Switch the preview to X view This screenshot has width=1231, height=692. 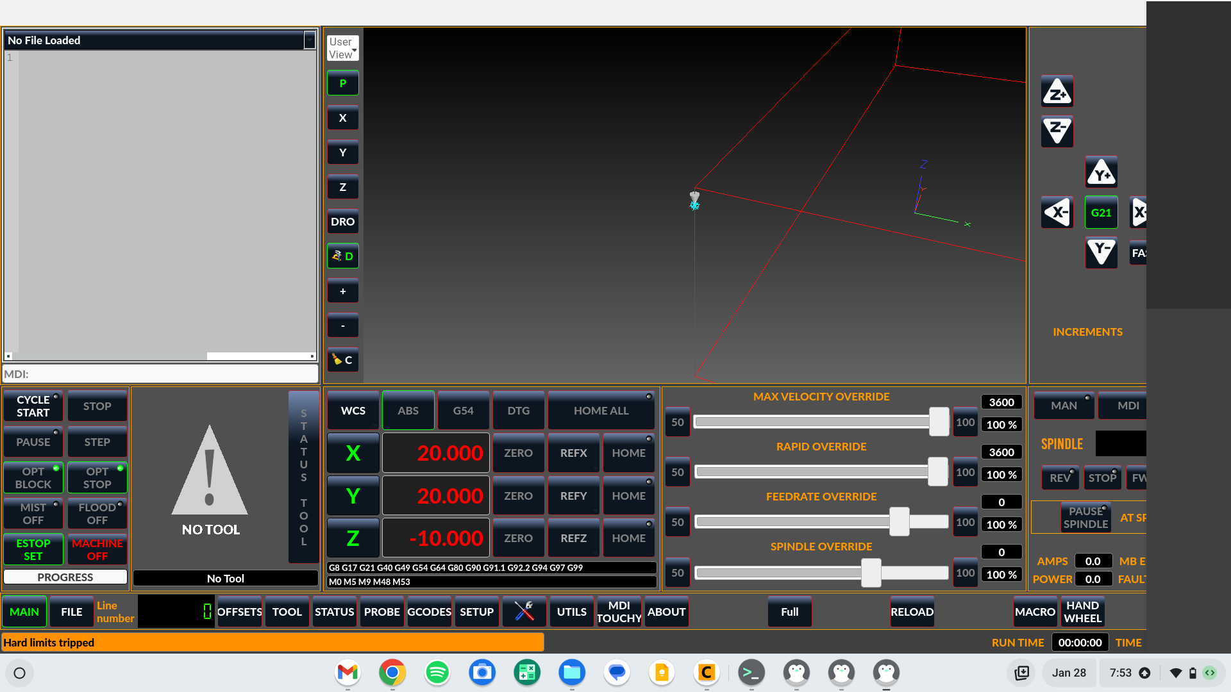(x=343, y=118)
